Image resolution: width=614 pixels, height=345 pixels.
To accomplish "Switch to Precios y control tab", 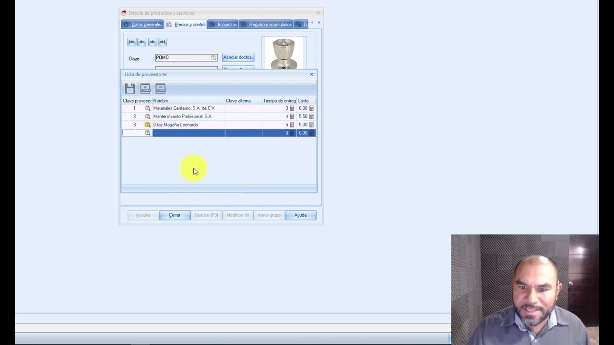I will [186, 24].
